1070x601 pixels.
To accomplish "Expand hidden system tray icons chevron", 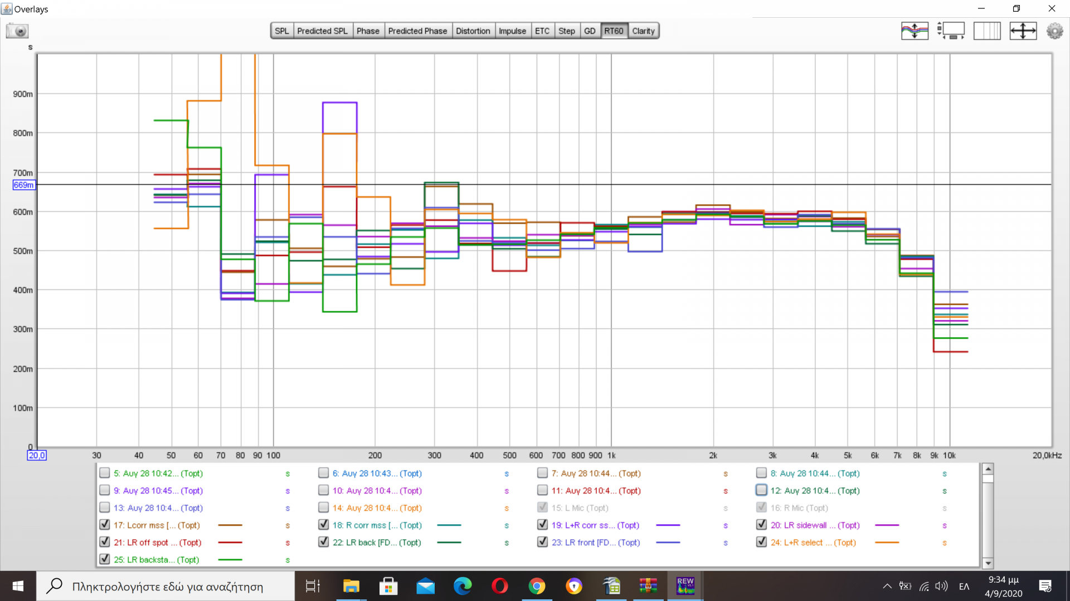I will click(887, 586).
